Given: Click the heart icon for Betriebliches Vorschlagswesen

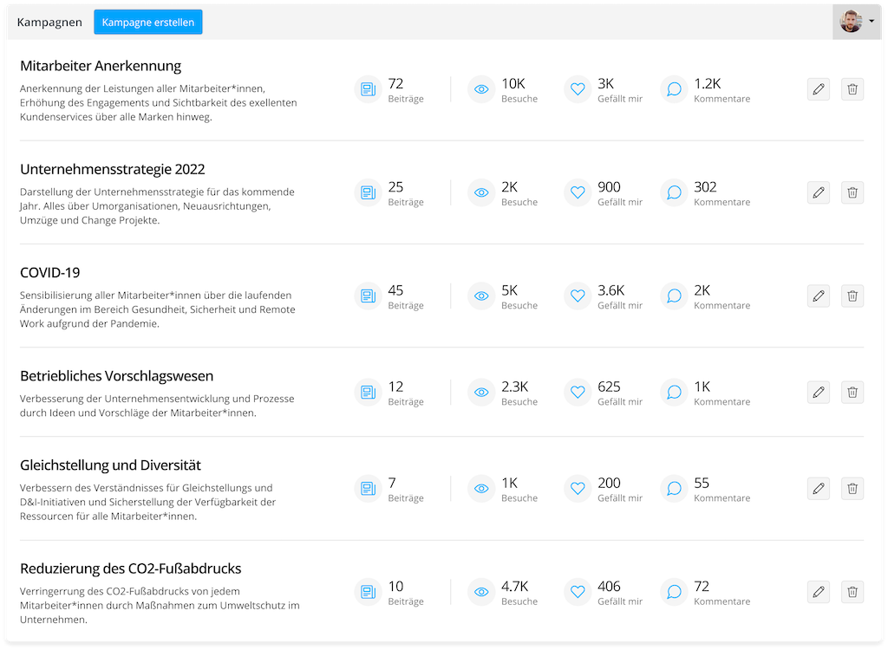Looking at the screenshot, I should click(578, 392).
